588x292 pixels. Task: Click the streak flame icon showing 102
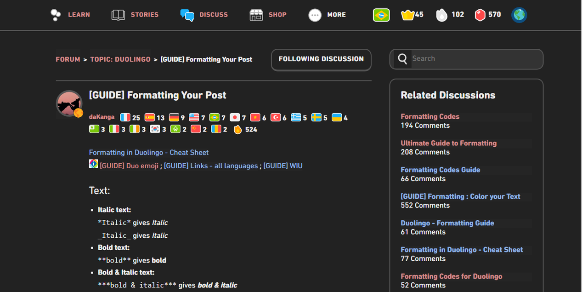(x=441, y=15)
